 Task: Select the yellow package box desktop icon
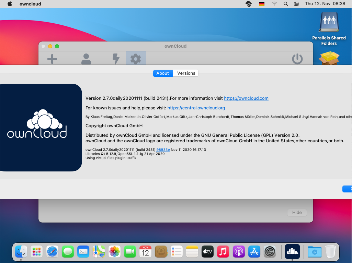(x=329, y=58)
